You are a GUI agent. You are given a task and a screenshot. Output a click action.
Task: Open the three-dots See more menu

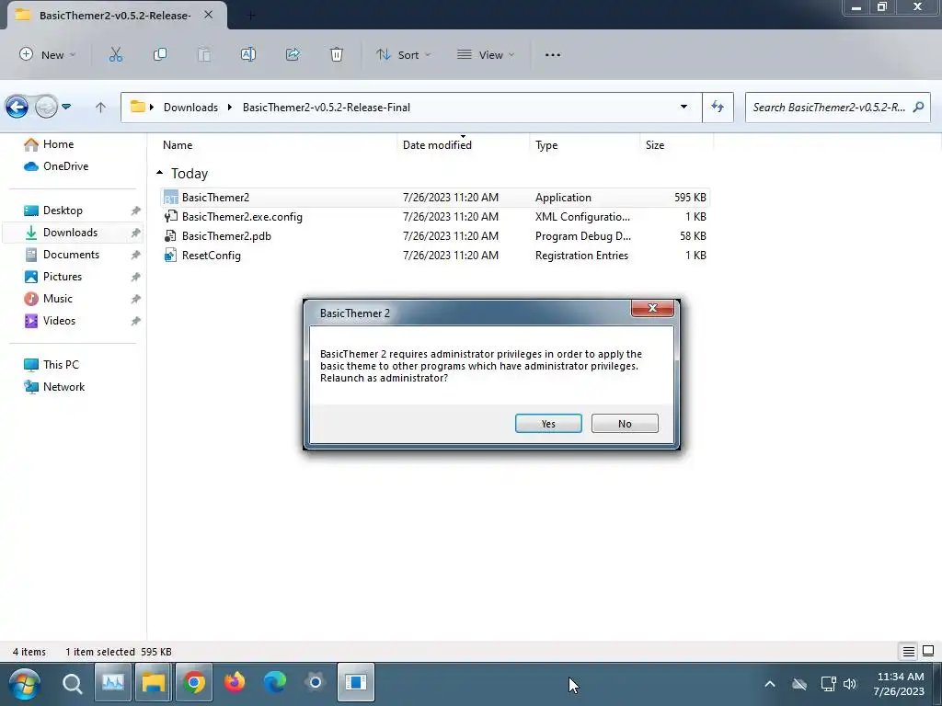[553, 54]
